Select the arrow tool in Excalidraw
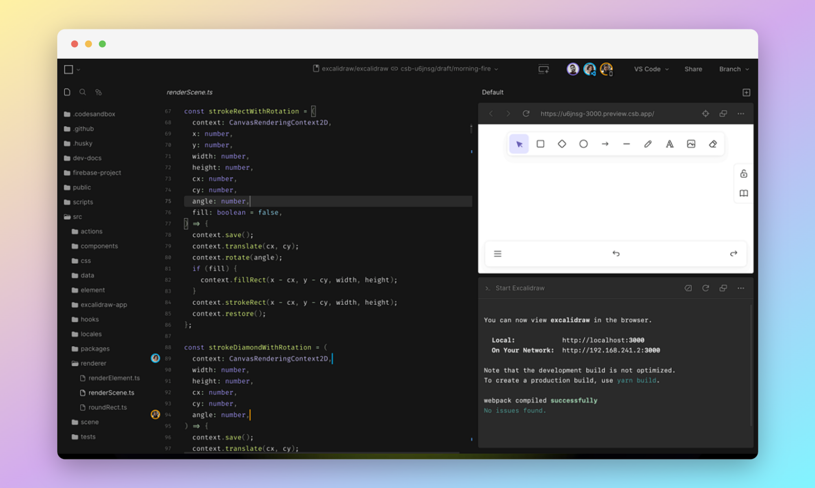The width and height of the screenshot is (815, 488). click(x=604, y=144)
